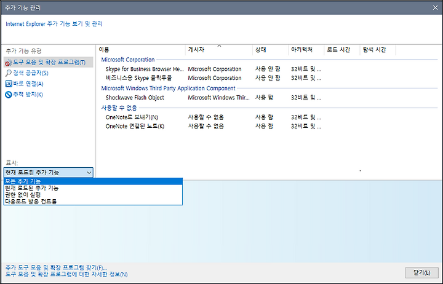This screenshot has height=284, width=443.
Task: Click the Search Providers magnifier icon
Action: tap(9, 73)
